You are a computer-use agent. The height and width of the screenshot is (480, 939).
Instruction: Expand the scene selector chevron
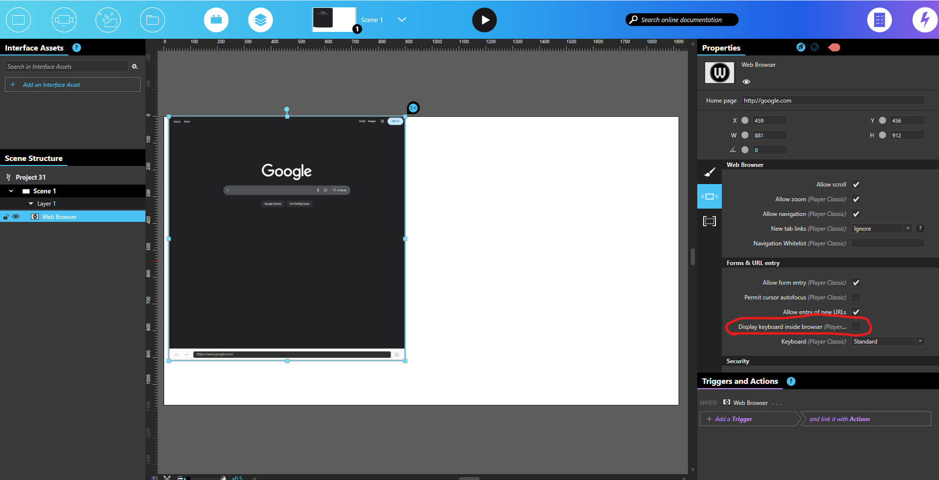401,20
